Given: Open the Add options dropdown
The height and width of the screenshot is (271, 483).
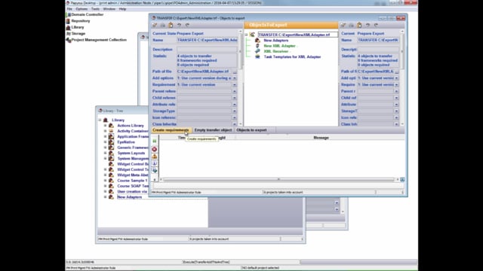Looking at the screenshot, I should pos(235,78).
